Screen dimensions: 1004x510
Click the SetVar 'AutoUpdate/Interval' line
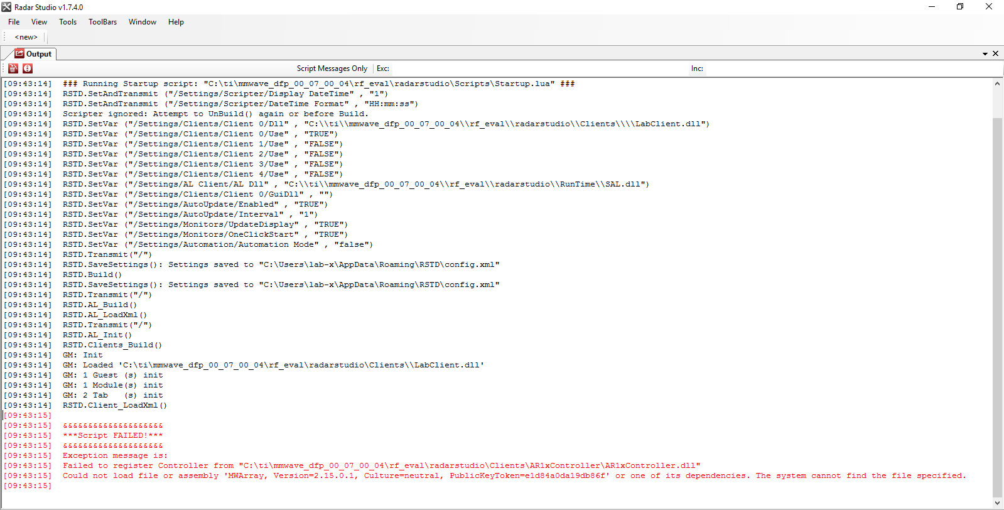190,214
